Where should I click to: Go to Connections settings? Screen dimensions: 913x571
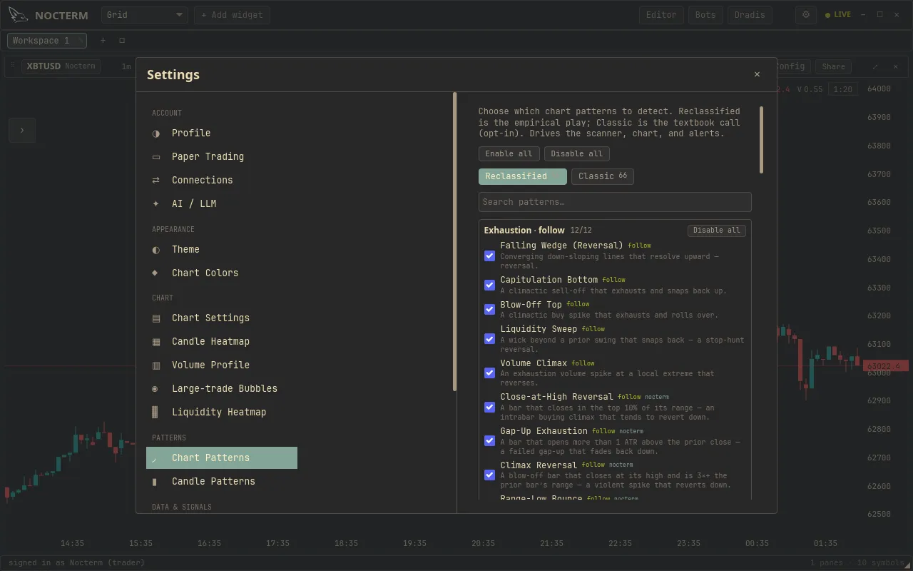(x=222, y=180)
